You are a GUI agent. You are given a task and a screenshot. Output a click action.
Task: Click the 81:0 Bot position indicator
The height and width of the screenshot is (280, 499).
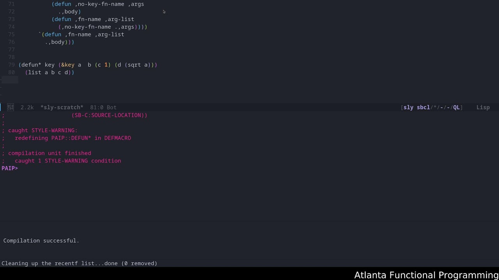coord(103,107)
